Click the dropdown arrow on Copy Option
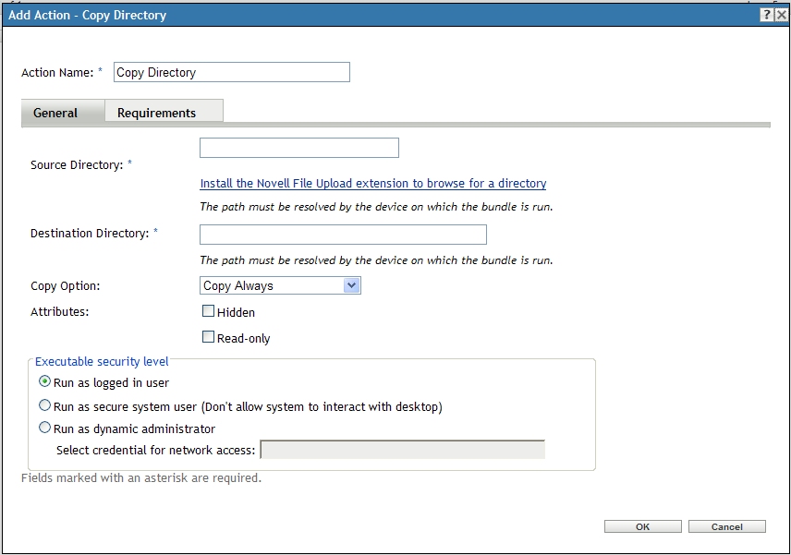Viewport: 791px width, 555px height. click(352, 285)
